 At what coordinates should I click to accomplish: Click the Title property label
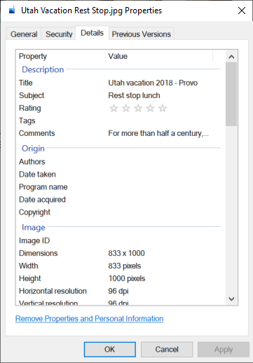pos(26,83)
